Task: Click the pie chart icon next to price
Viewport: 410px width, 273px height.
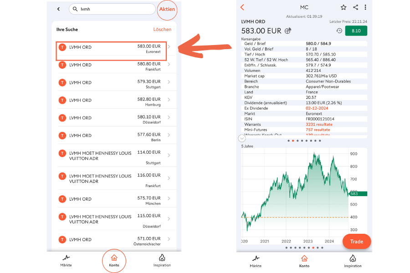Action: coord(288,31)
